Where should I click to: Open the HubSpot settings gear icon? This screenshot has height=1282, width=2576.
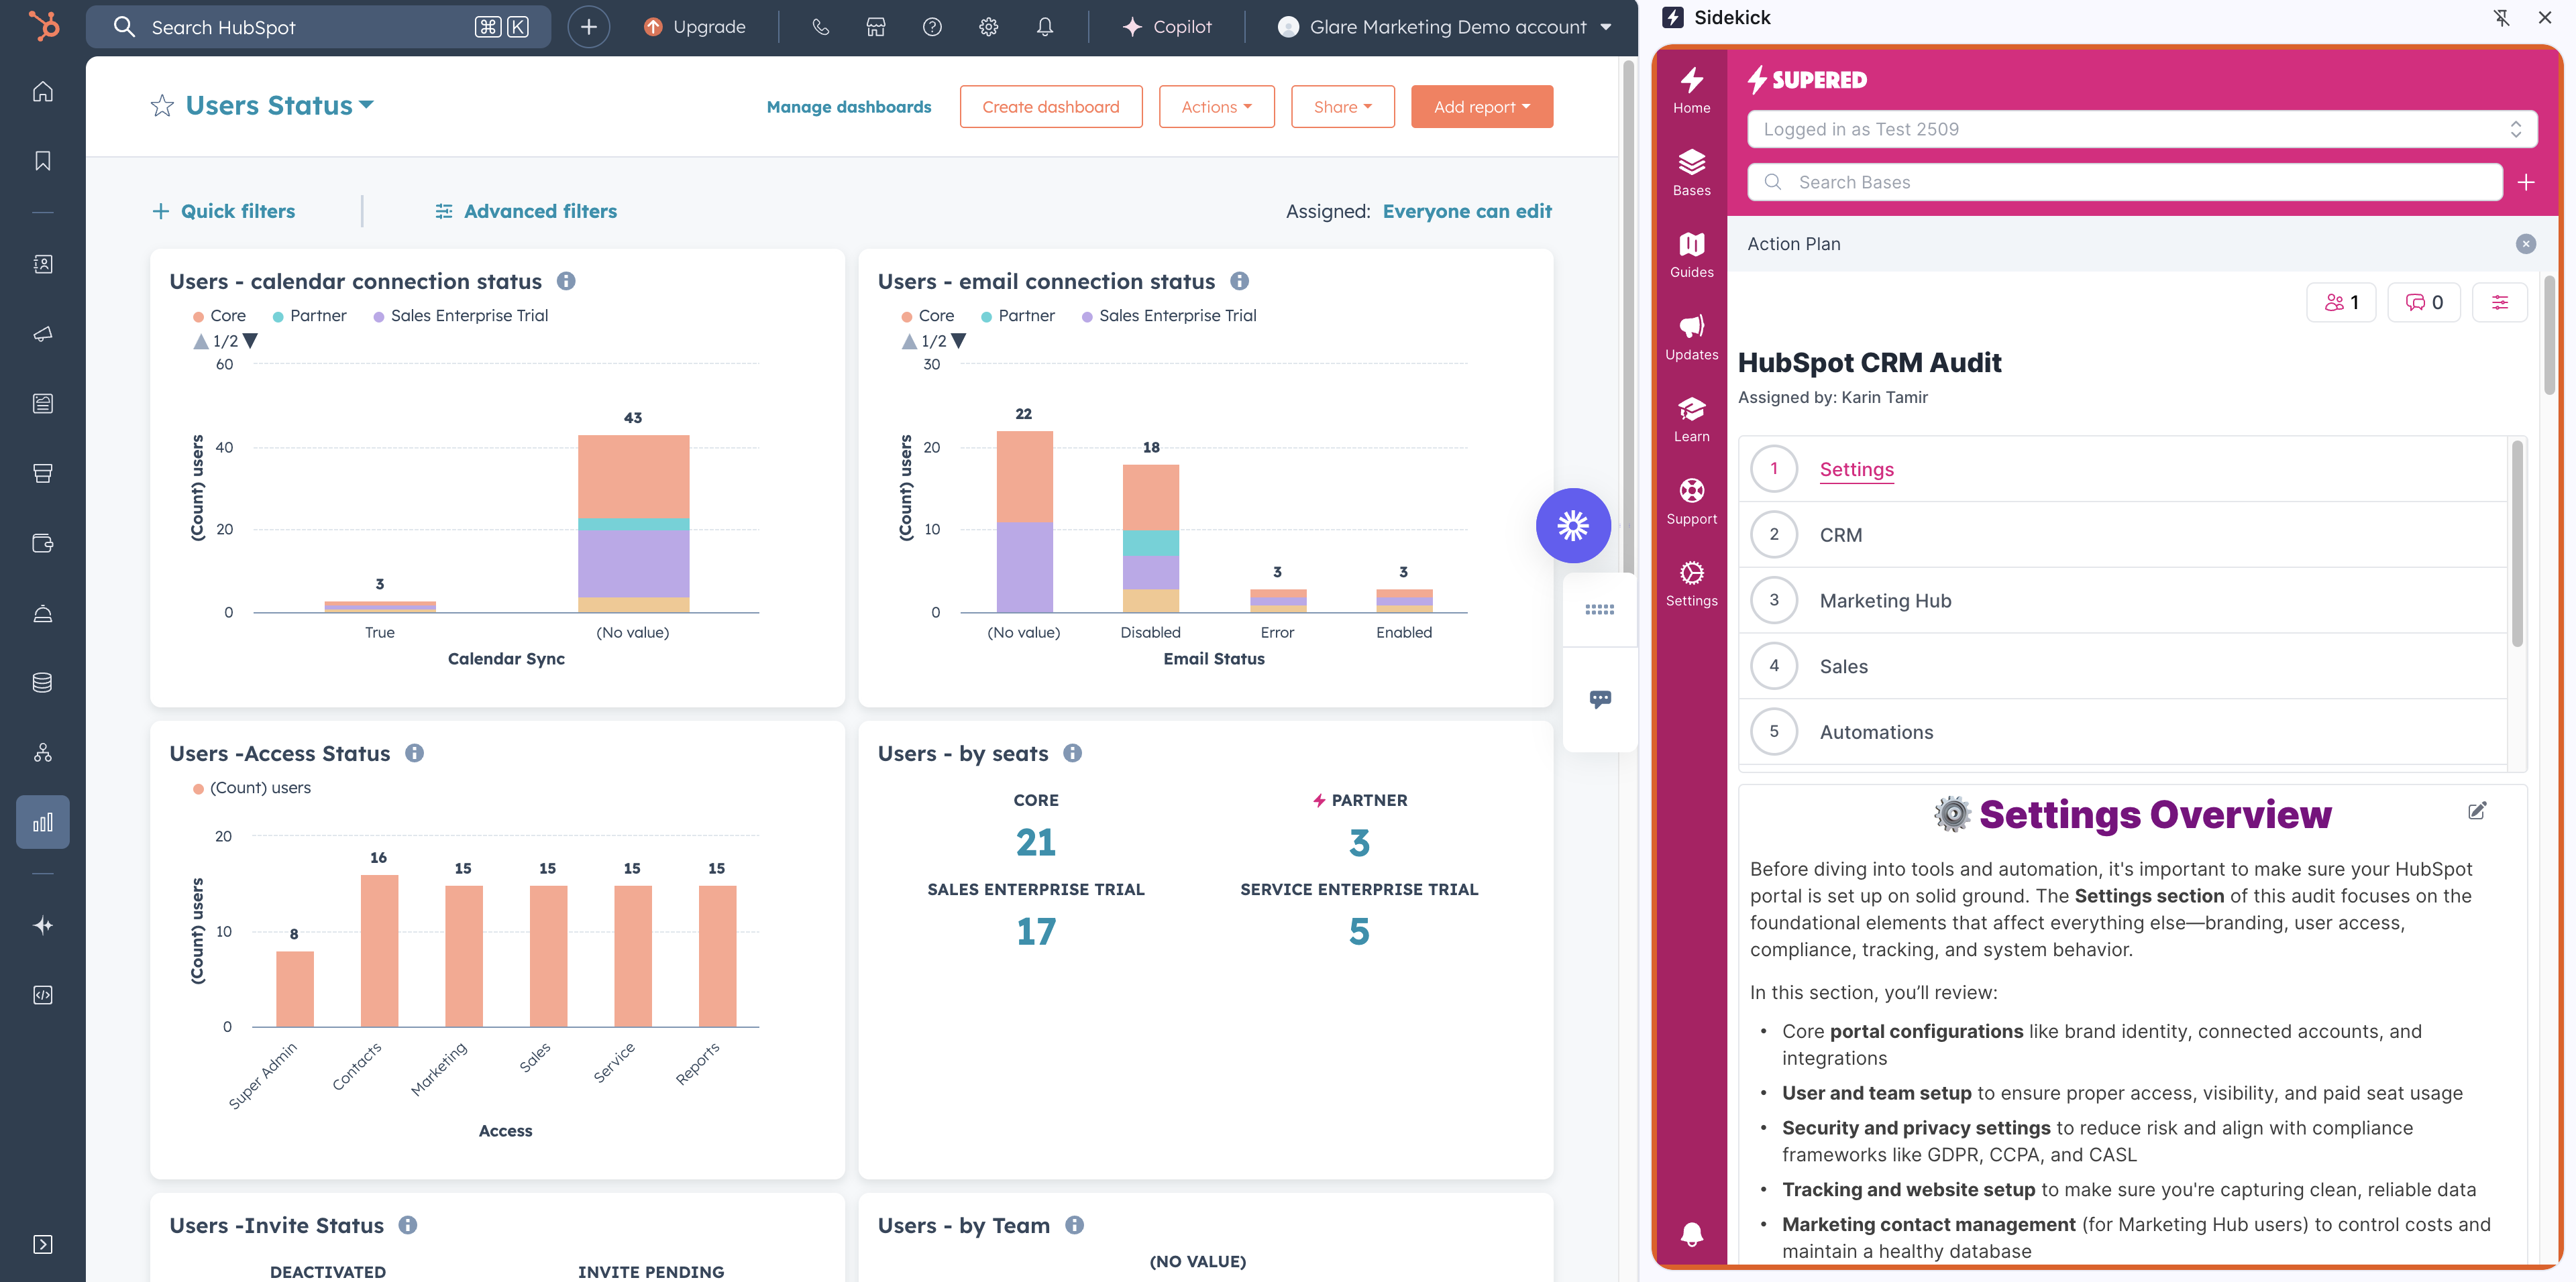989,27
